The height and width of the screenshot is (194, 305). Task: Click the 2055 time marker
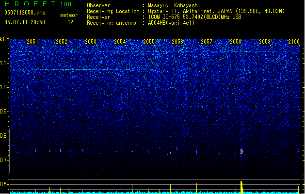149,42
